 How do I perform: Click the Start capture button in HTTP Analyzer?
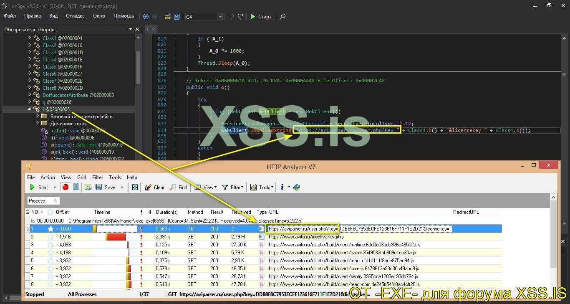39,187
